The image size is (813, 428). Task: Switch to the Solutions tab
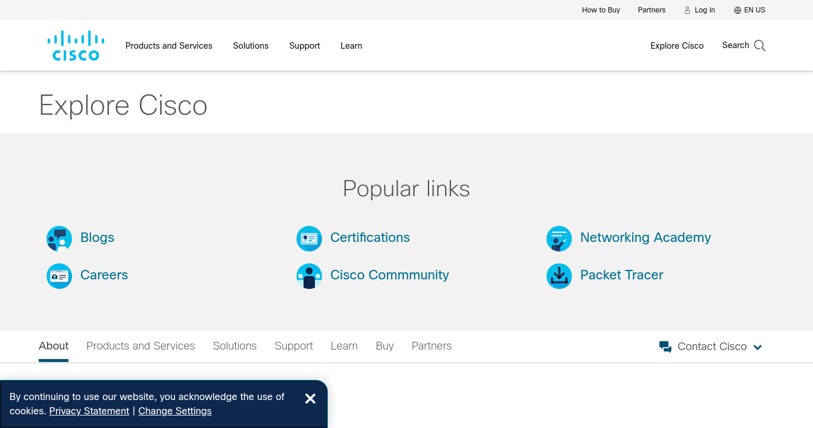click(235, 346)
